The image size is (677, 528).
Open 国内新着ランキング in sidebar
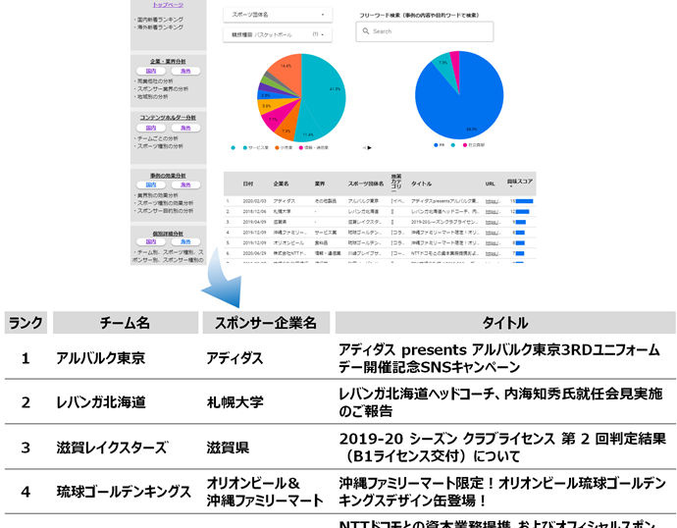(160, 20)
